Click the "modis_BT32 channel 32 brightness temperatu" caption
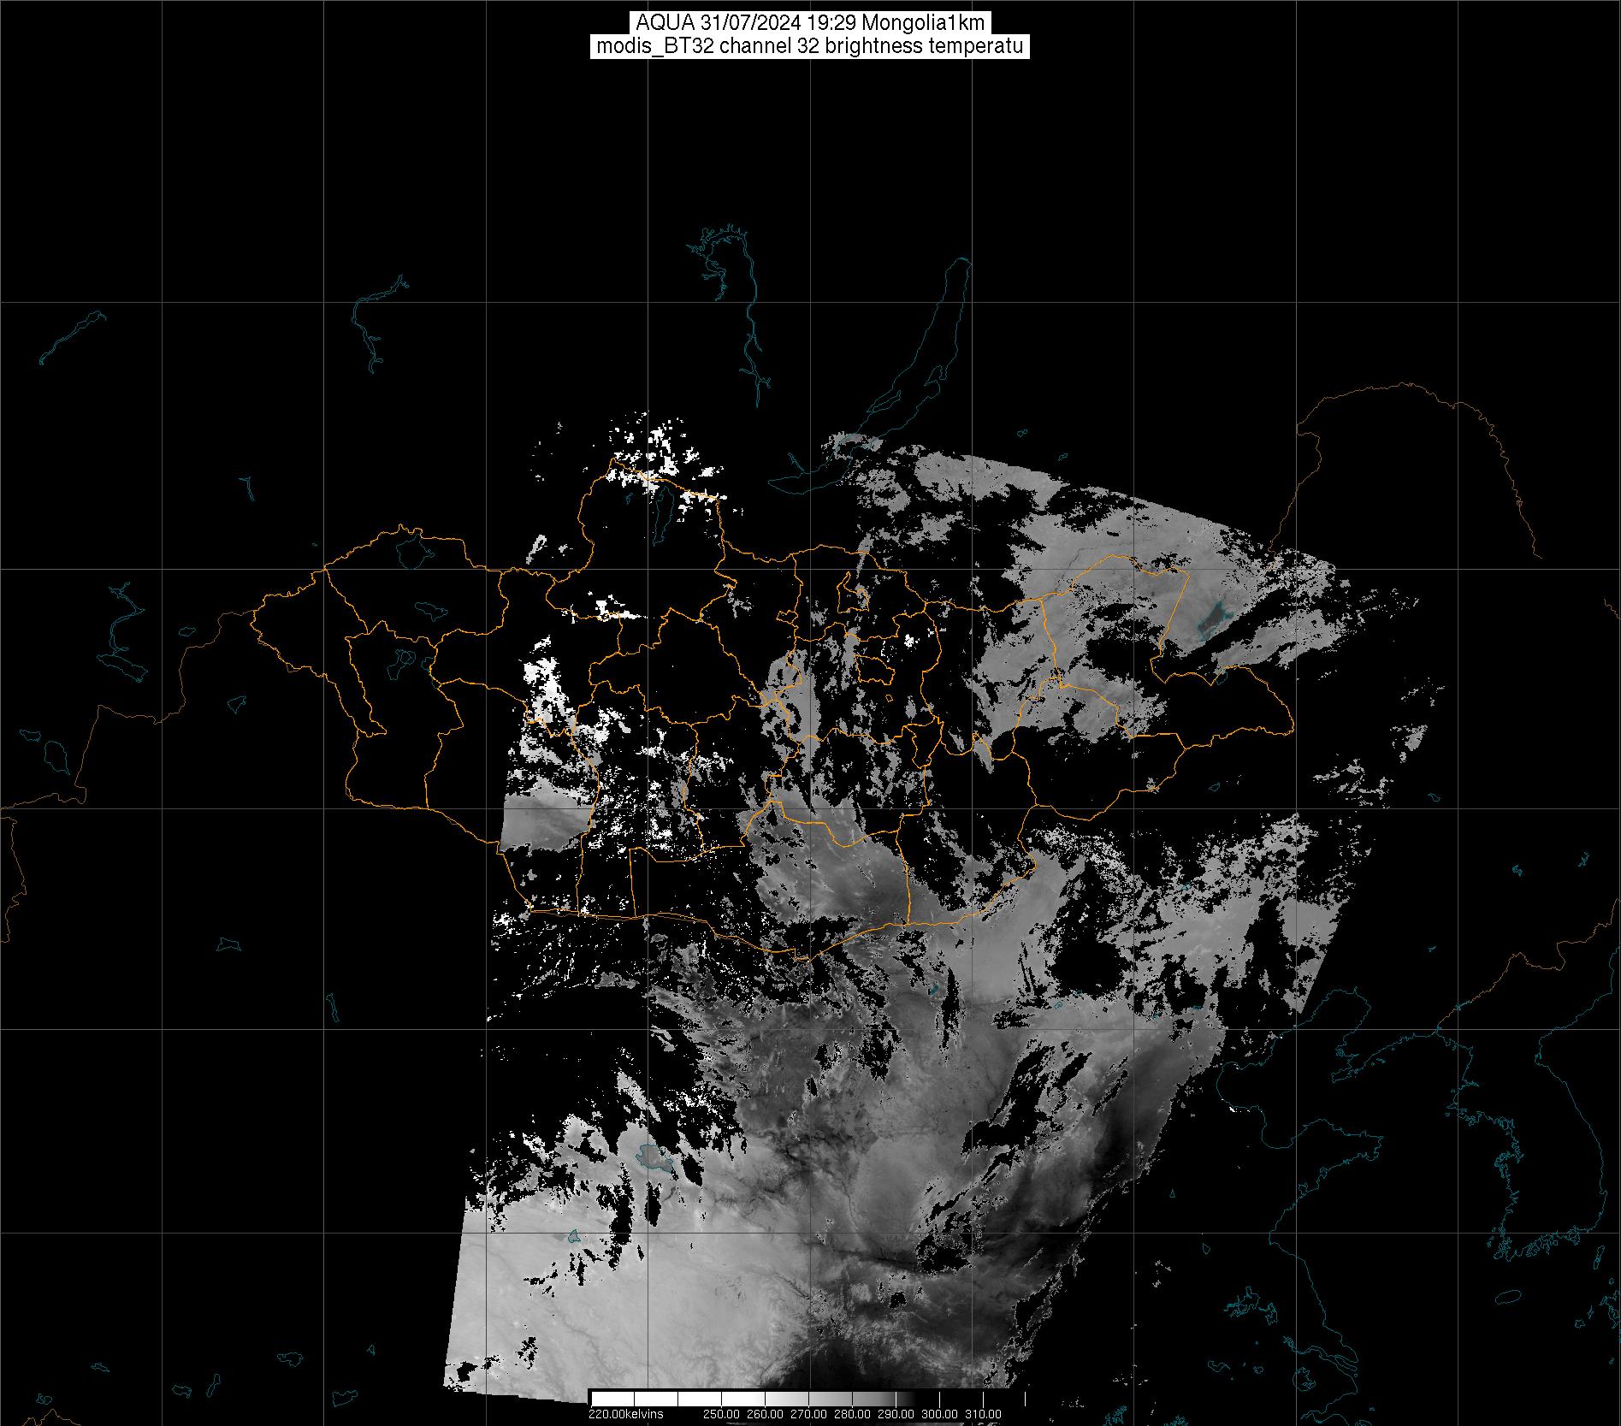The height and width of the screenshot is (1426, 1621). point(809,46)
